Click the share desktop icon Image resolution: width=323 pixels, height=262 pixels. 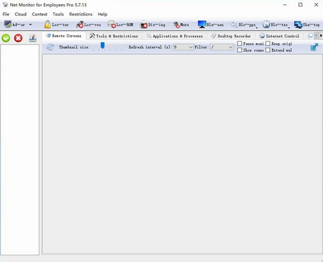298,25
